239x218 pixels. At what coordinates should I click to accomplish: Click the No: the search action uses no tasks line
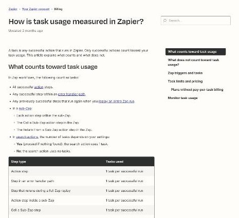(44, 151)
